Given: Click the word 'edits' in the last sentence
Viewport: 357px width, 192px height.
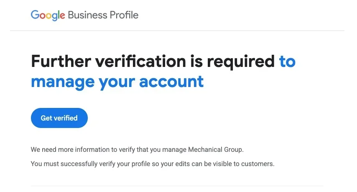Looking at the screenshot, I should coord(182,164).
